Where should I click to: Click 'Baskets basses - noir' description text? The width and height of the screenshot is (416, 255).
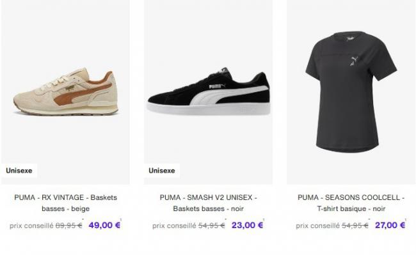tap(208, 208)
